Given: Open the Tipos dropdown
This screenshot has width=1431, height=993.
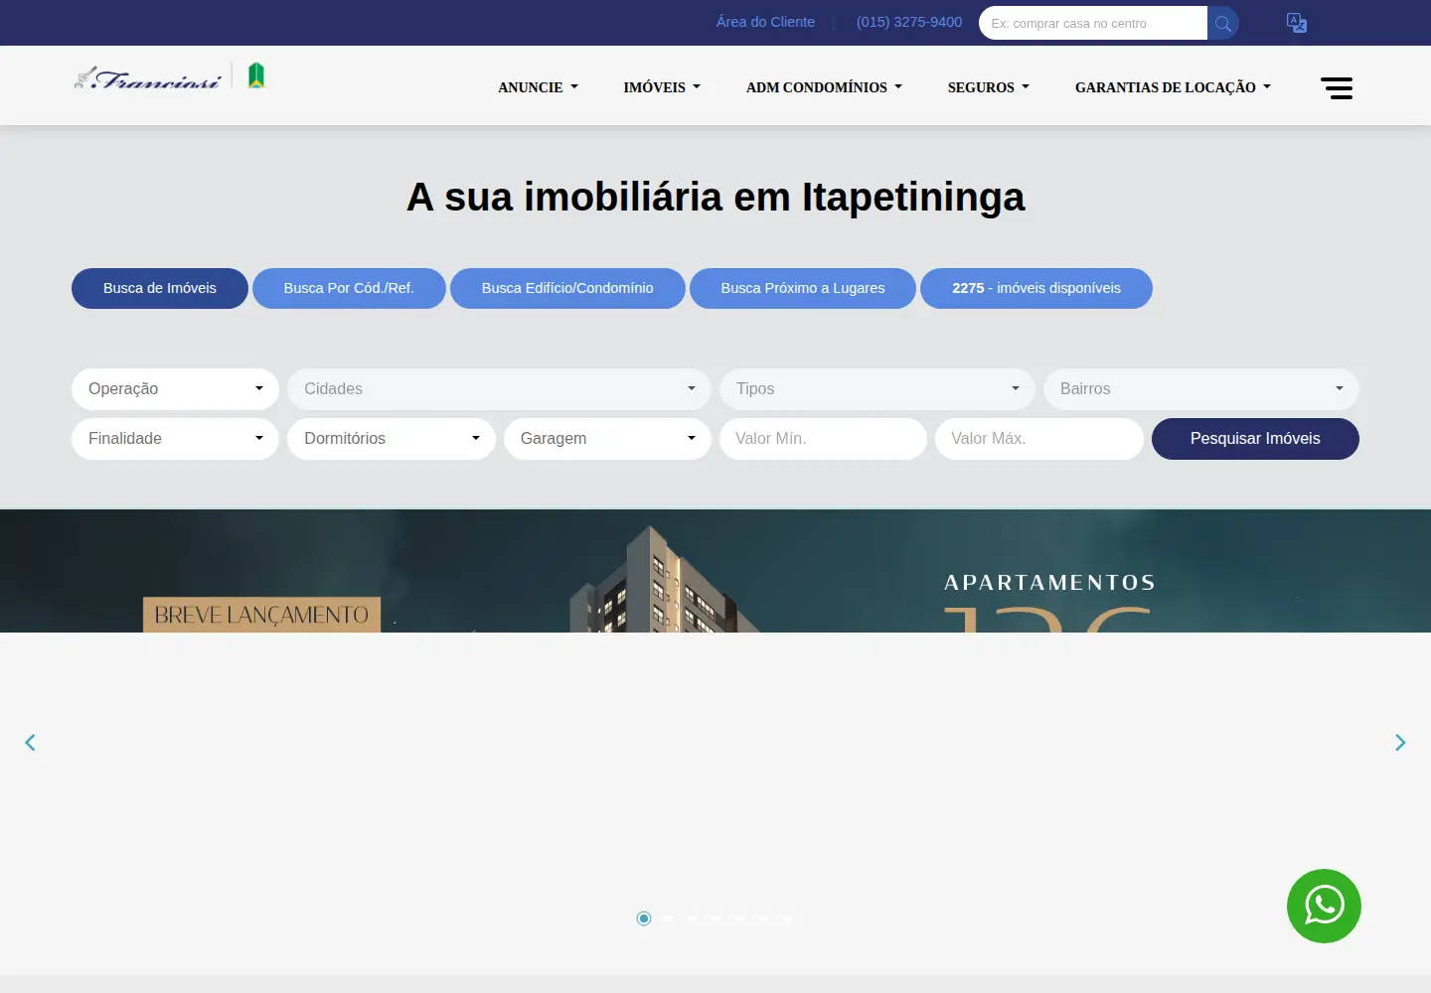Looking at the screenshot, I should (877, 389).
